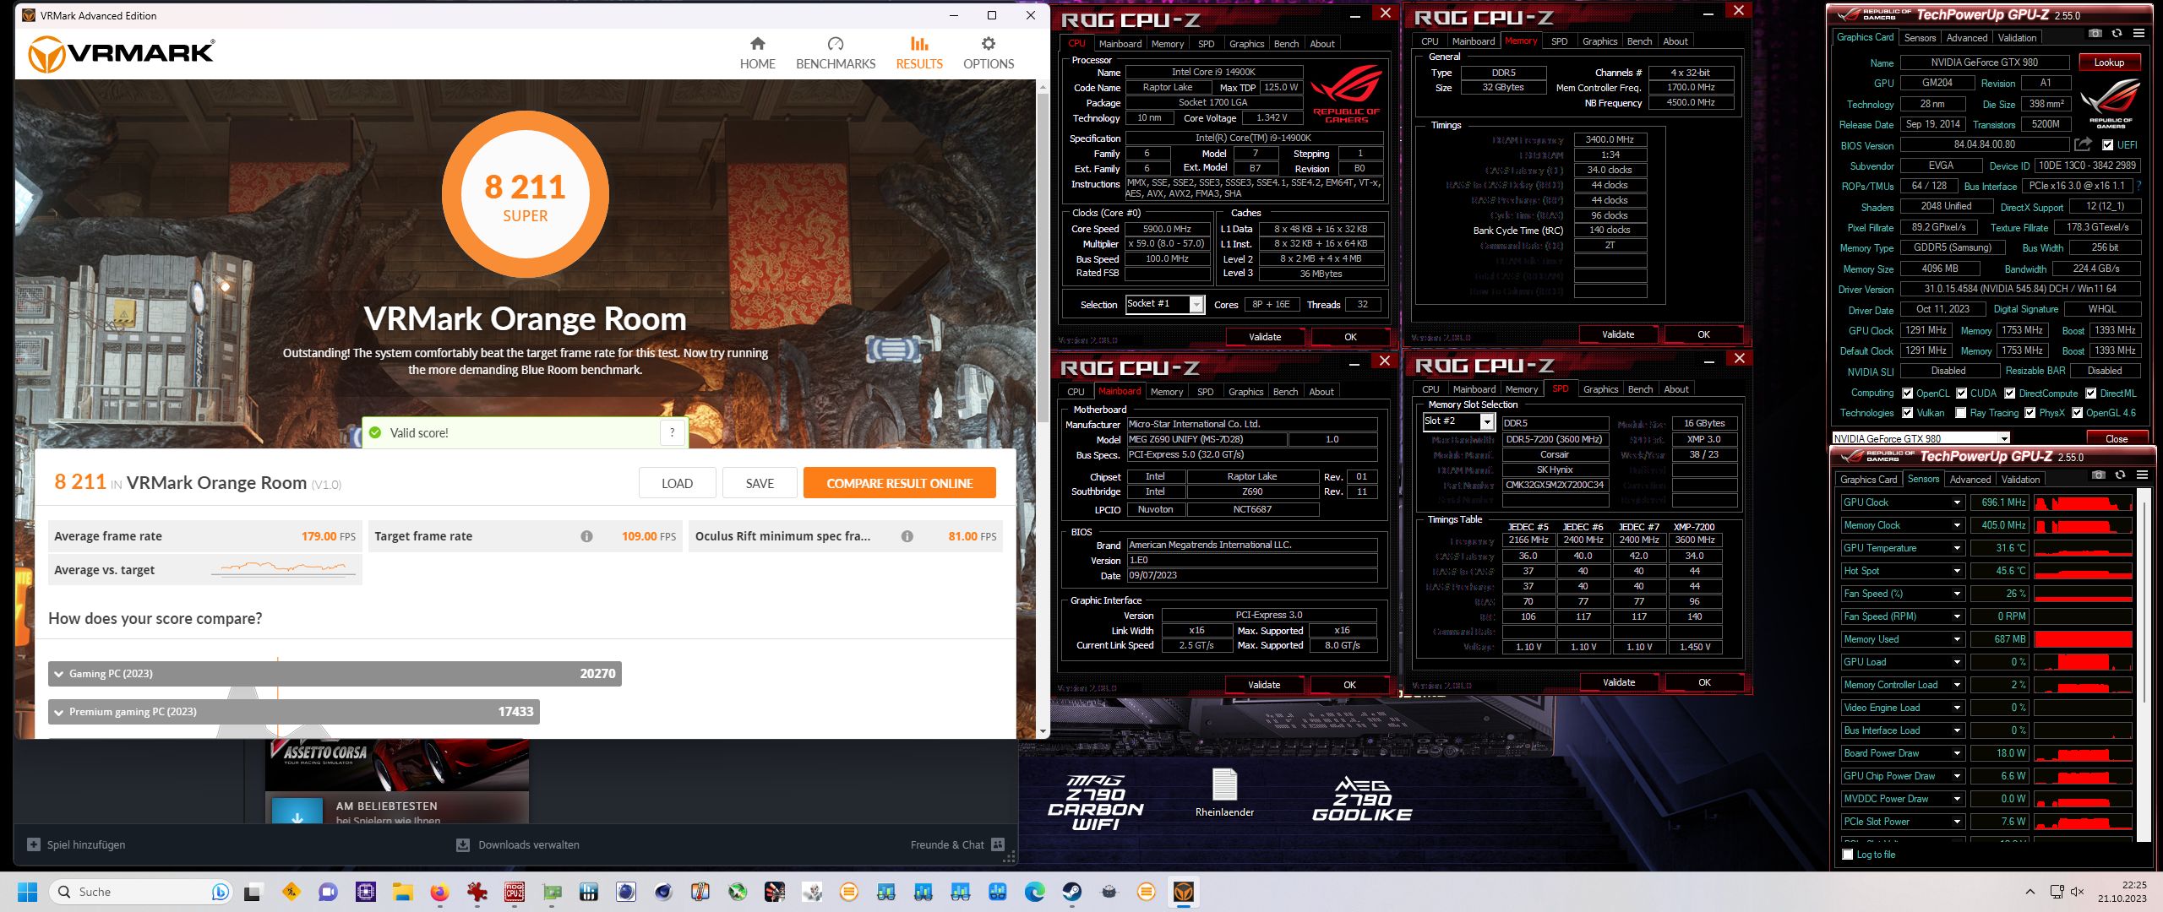Switch to the RESULTS tab in VRMark

point(919,53)
